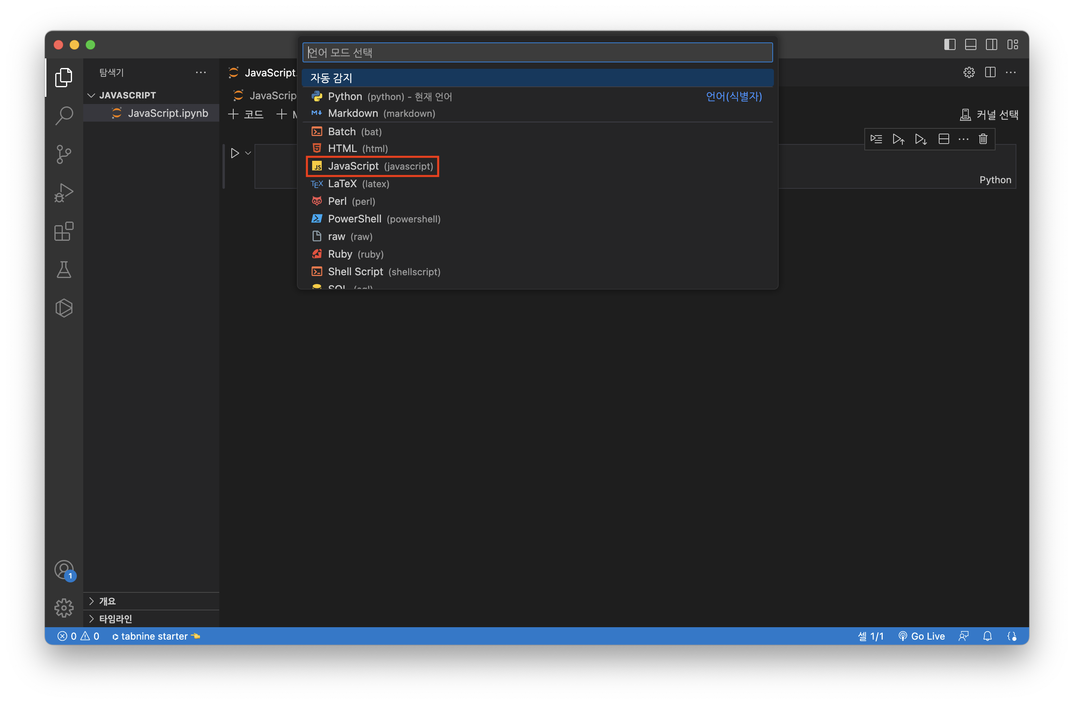Toggle primary side bar layout button
Image resolution: width=1074 pixels, height=704 pixels.
(x=950, y=45)
